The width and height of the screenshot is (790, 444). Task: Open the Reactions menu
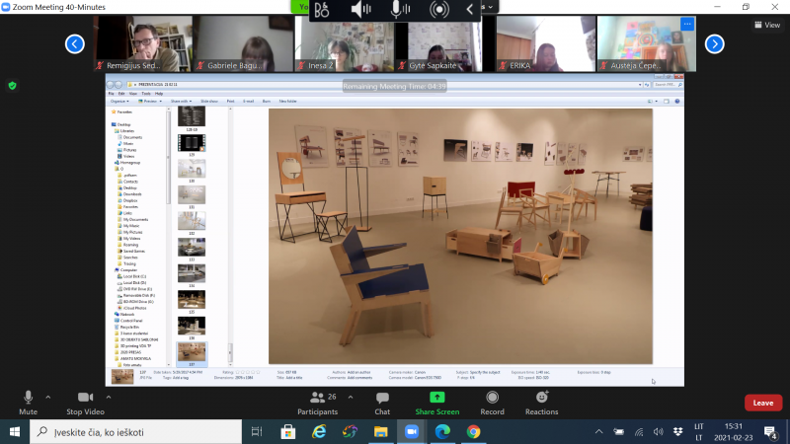point(541,404)
